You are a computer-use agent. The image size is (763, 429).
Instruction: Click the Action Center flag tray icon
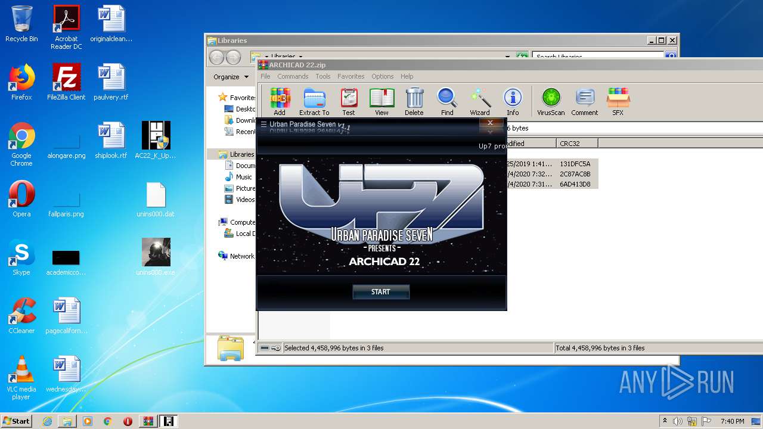(x=705, y=421)
